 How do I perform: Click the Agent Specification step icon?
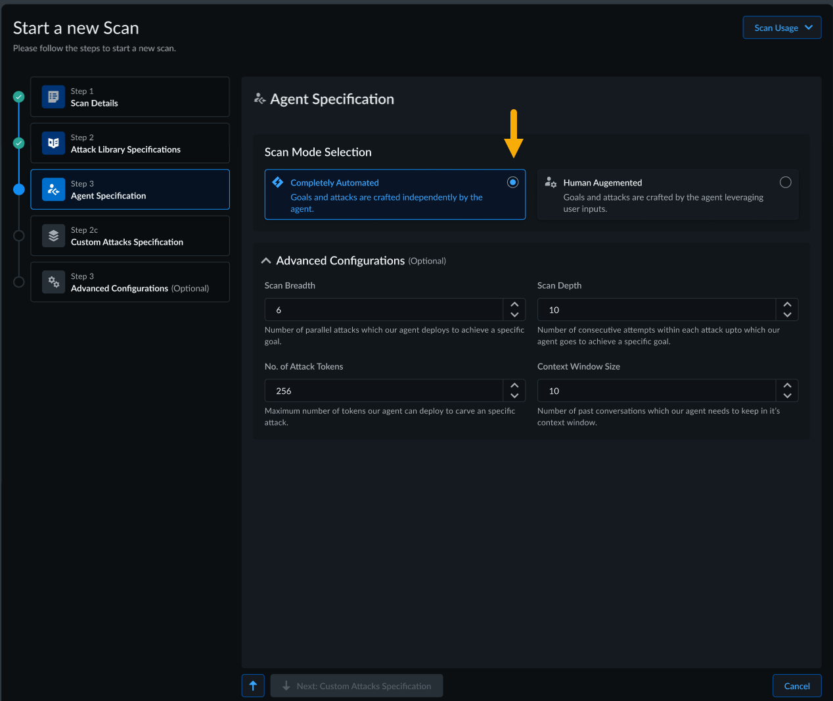click(53, 189)
